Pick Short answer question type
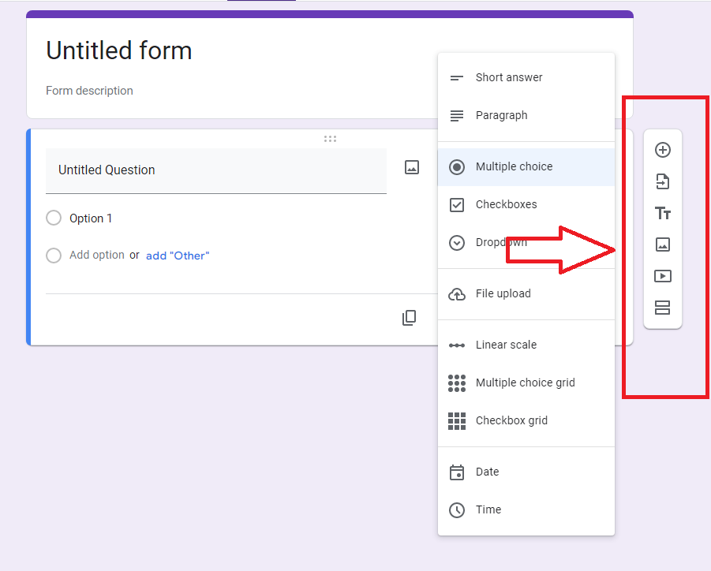The width and height of the screenshot is (711, 571). pos(526,77)
